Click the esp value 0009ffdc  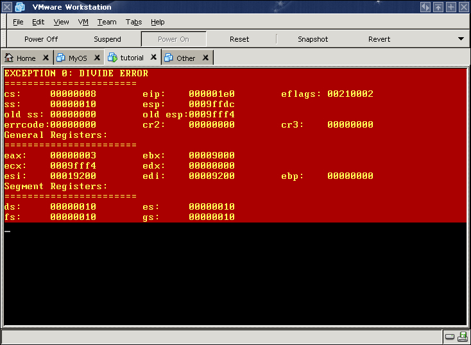pos(212,104)
